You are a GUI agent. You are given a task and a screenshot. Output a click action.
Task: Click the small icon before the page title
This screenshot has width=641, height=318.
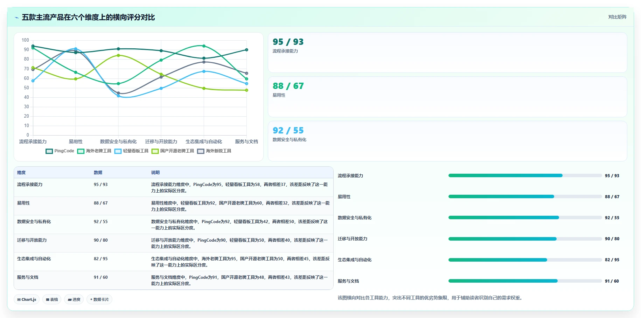16,18
